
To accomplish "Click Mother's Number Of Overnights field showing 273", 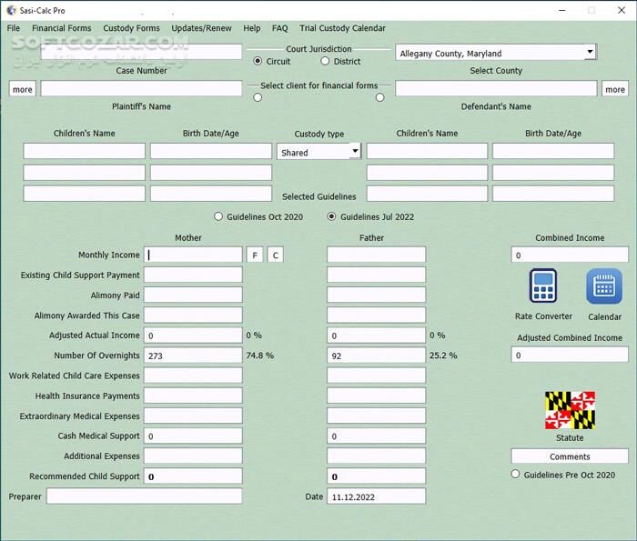I will pyautogui.click(x=193, y=356).
